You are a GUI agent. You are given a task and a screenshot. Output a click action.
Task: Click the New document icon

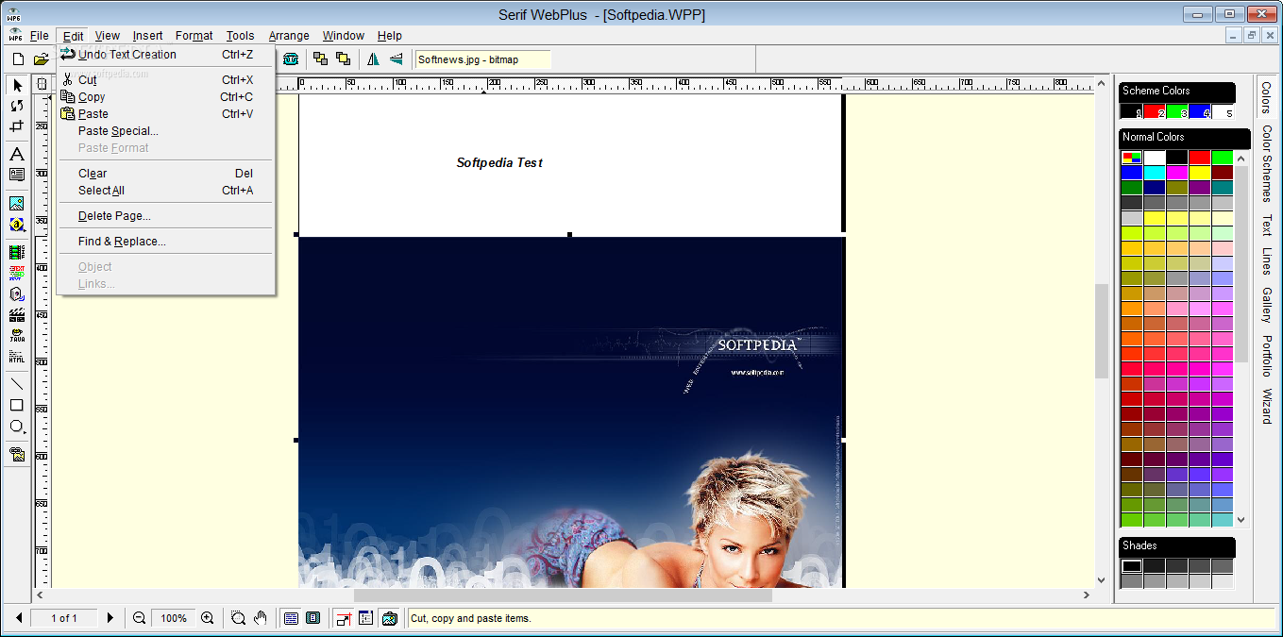click(x=18, y=59)
